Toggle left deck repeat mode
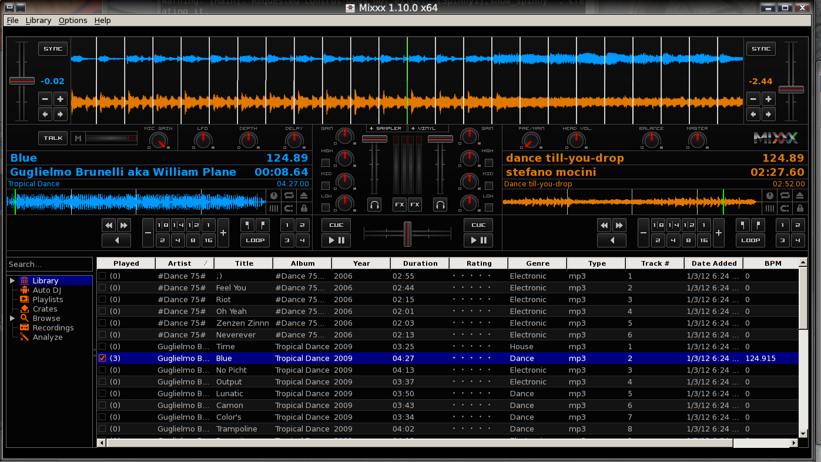Screen dimensions: 821x462 [x=289, y=195]
